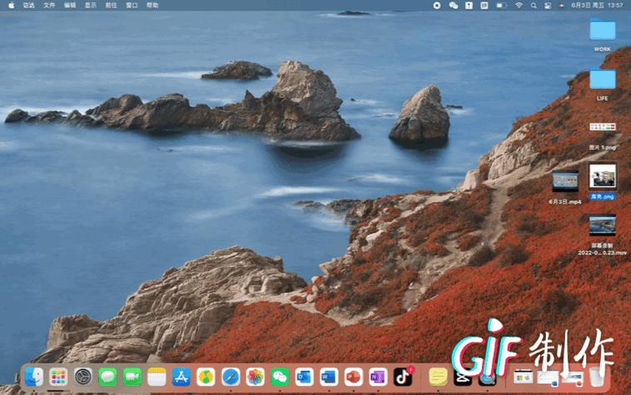Open the 前往 menu
This screenshot has width=631, height=395.
point(111,5)
